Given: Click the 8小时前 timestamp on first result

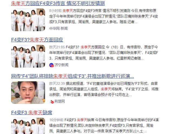Looking at the screenshot, I should [x=55, y=11].
